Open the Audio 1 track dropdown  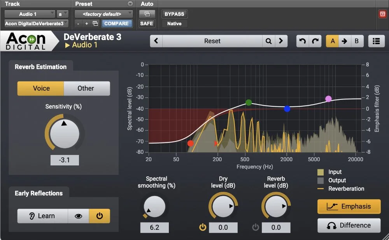(x=30, y=14)
